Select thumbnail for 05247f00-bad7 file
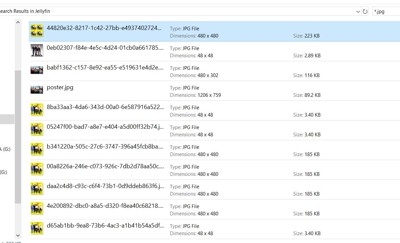Image resolution: width=400 pixels, height=243 pixels. 37,129
